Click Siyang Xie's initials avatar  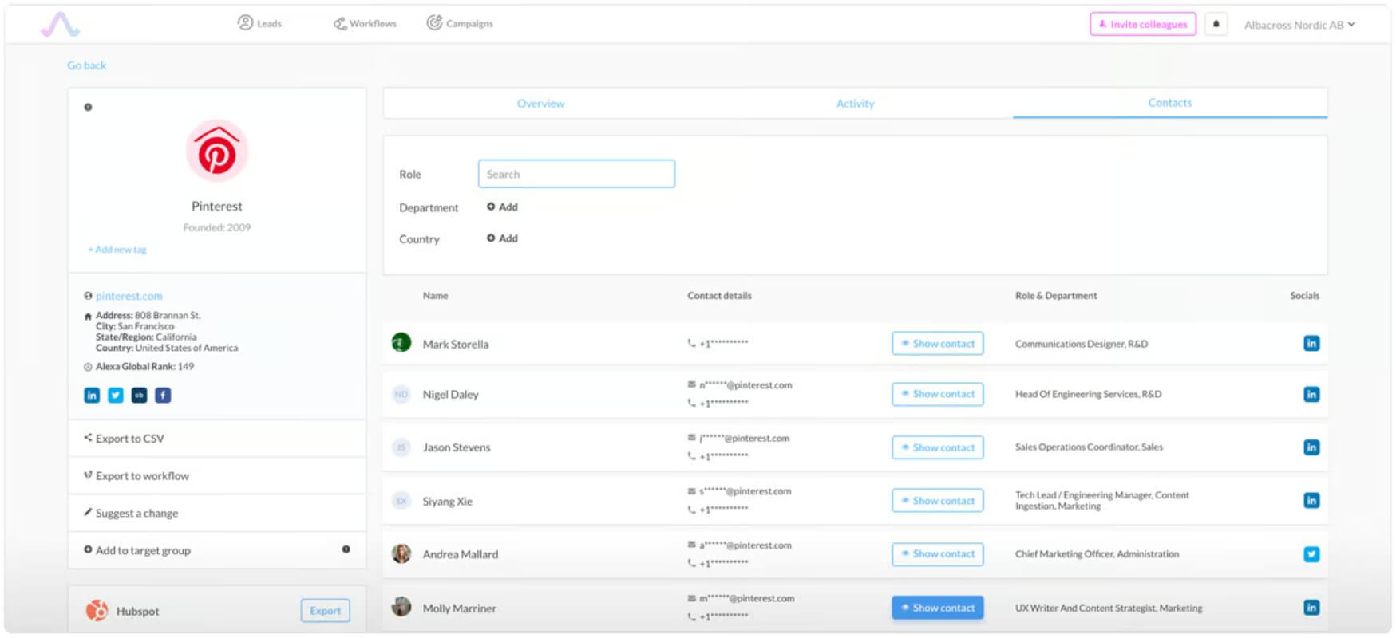(x=401, y=501)
